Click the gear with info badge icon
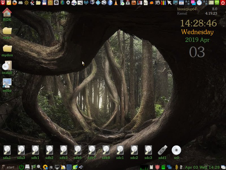Image resolution: width=226 pixels, height=170 pixels. click(45, 167)
